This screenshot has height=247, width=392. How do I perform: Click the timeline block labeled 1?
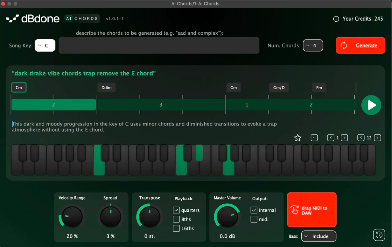[x=247, y=105]
